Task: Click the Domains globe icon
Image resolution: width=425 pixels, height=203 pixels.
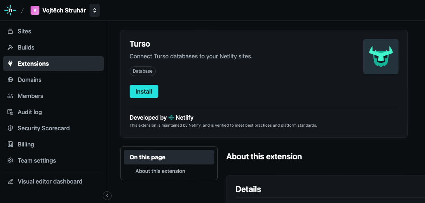Action: click(10, 80)
